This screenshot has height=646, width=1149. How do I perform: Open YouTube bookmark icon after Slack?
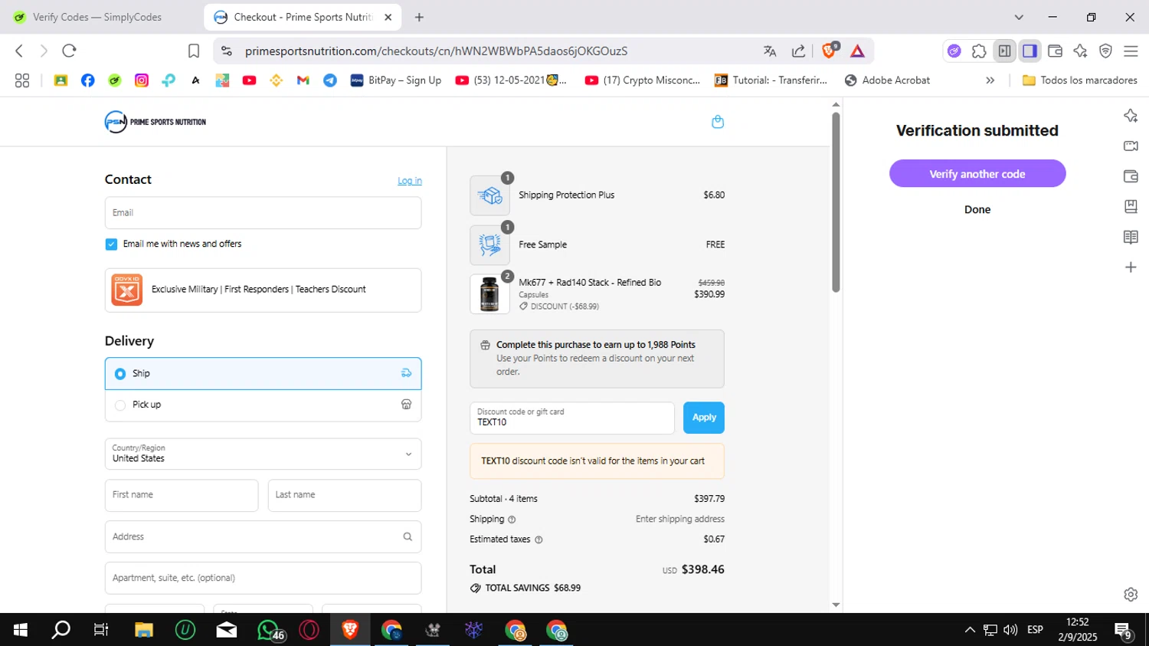click(x=249, y=80)
